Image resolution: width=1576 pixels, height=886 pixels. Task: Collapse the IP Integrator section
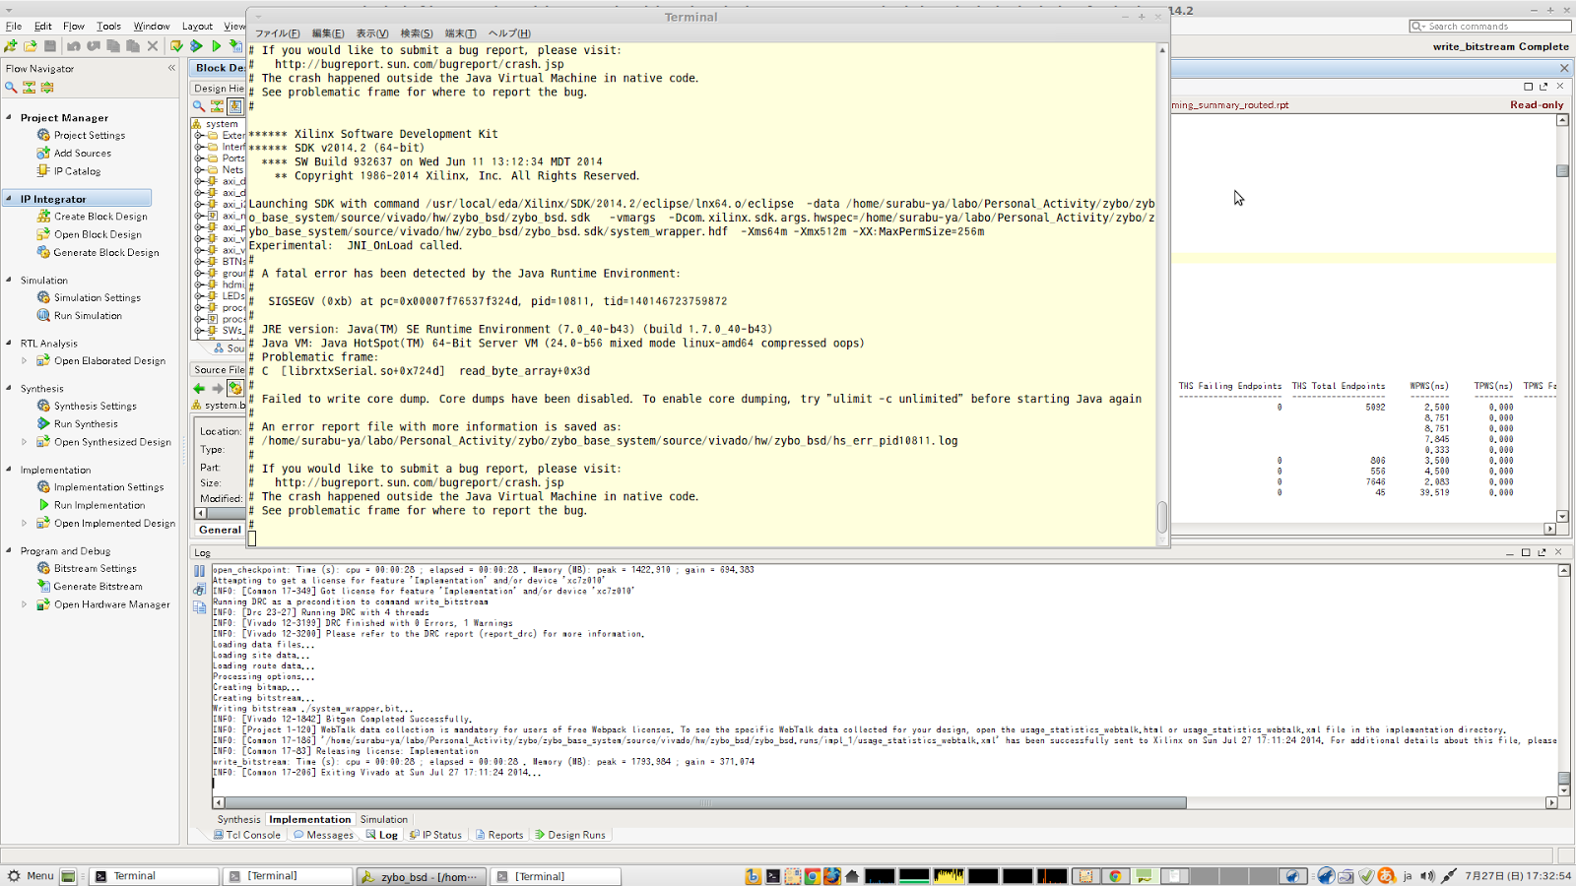click(x=10, y=199)
